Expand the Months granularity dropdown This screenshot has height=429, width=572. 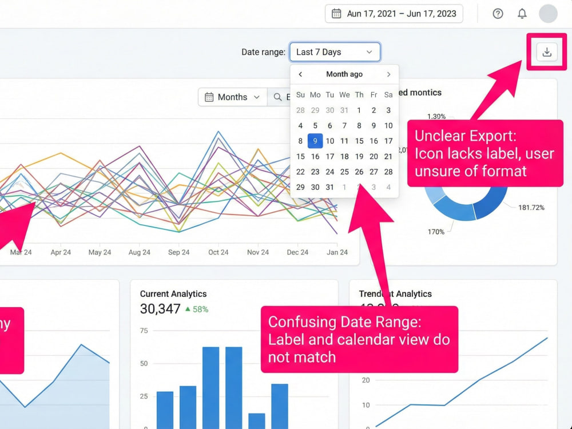click(232, 97)
